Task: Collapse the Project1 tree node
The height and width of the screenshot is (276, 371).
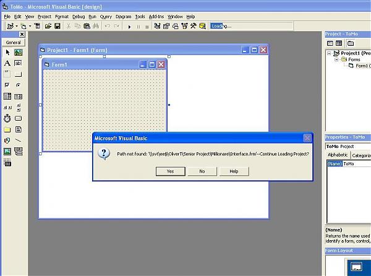Action: 329,53
